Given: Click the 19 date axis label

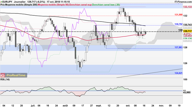Looking at the screenshot, I should pyautogui.click(x=179, y=106).
